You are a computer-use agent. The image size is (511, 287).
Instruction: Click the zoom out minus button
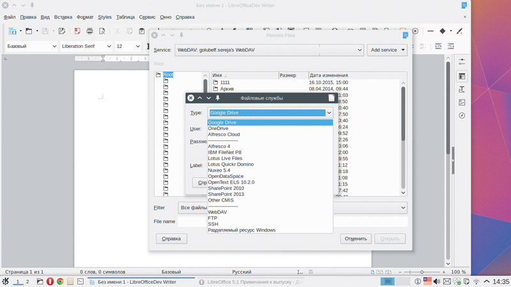(400, 272)
